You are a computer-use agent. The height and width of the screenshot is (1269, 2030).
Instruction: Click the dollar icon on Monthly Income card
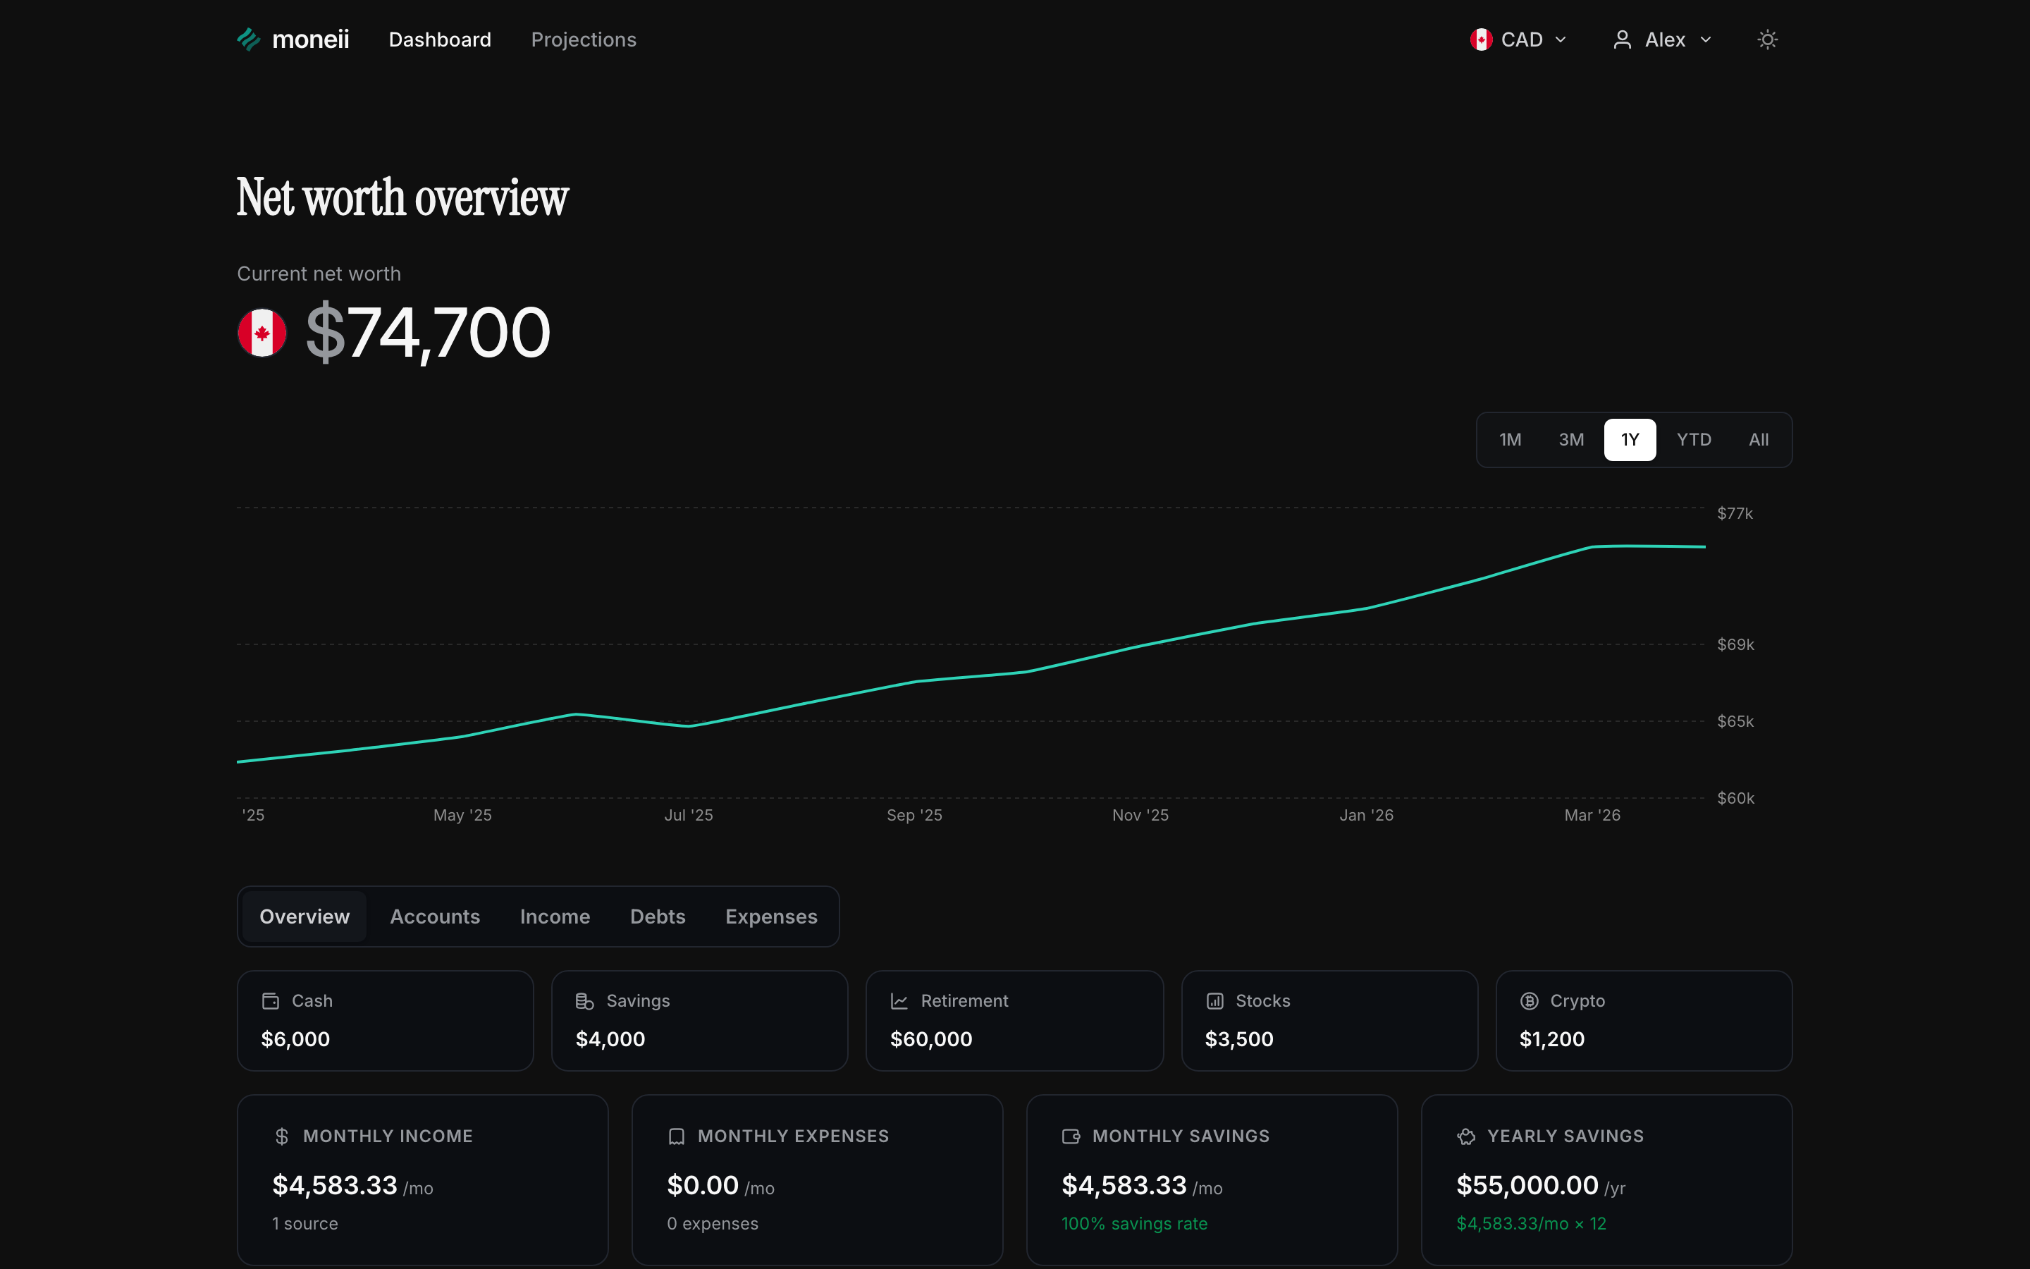282,1136
